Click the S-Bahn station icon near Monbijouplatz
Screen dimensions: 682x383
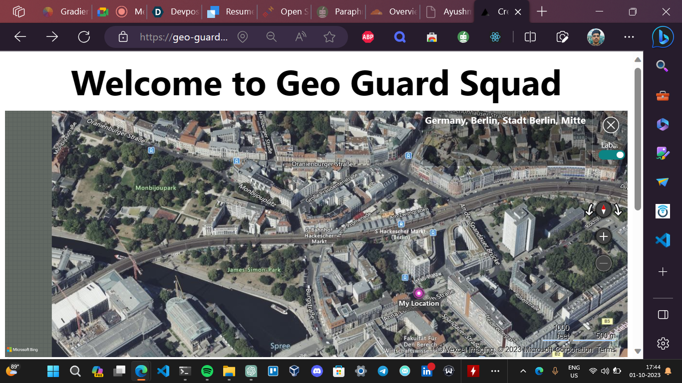point(237,161)
